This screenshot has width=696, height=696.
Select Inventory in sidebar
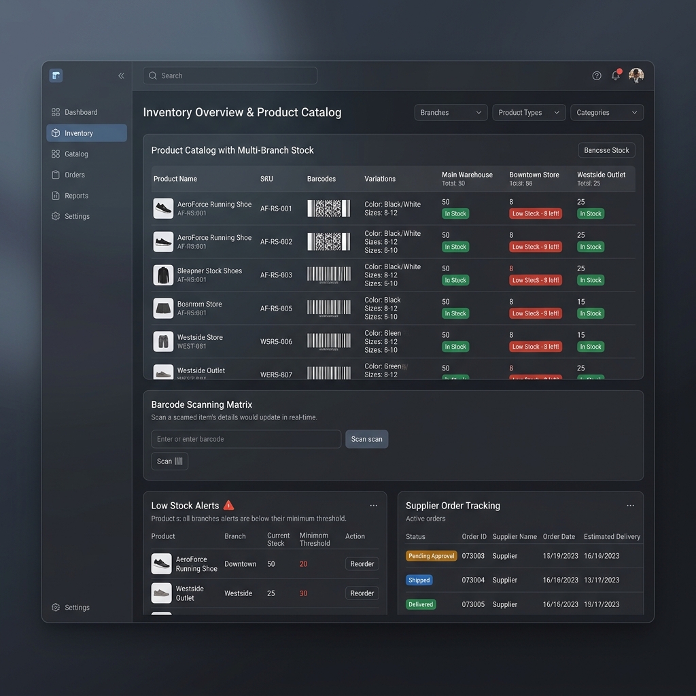click(x=86, y=133)
